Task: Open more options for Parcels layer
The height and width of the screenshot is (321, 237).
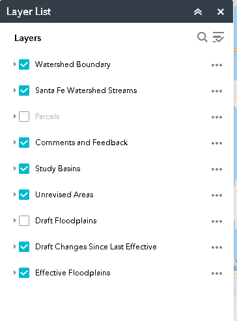Action: 217,117
